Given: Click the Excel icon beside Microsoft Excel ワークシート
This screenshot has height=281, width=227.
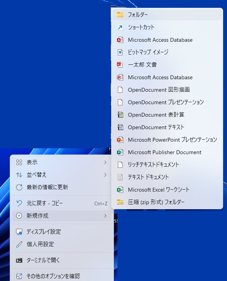Looking at the screenshot, I should [x=120, y=190].
